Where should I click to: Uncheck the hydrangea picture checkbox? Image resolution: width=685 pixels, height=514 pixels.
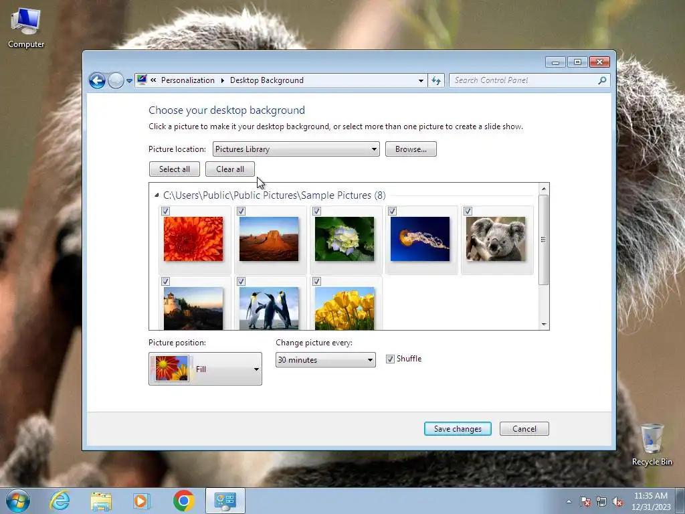pyautogui.click(x=316, y=211)
